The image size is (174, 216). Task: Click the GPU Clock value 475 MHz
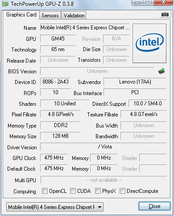(x=54, y=158)
